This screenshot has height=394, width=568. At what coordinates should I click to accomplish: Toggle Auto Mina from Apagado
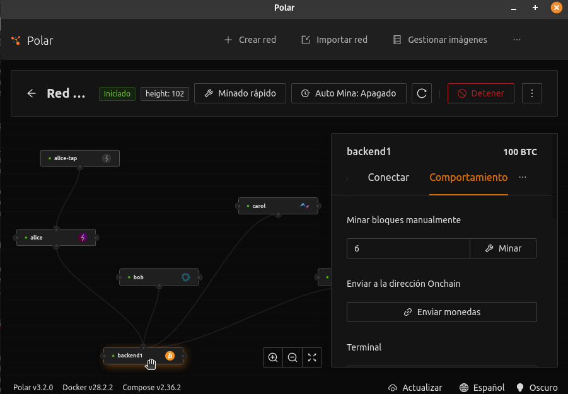click(x=349, y=93)
